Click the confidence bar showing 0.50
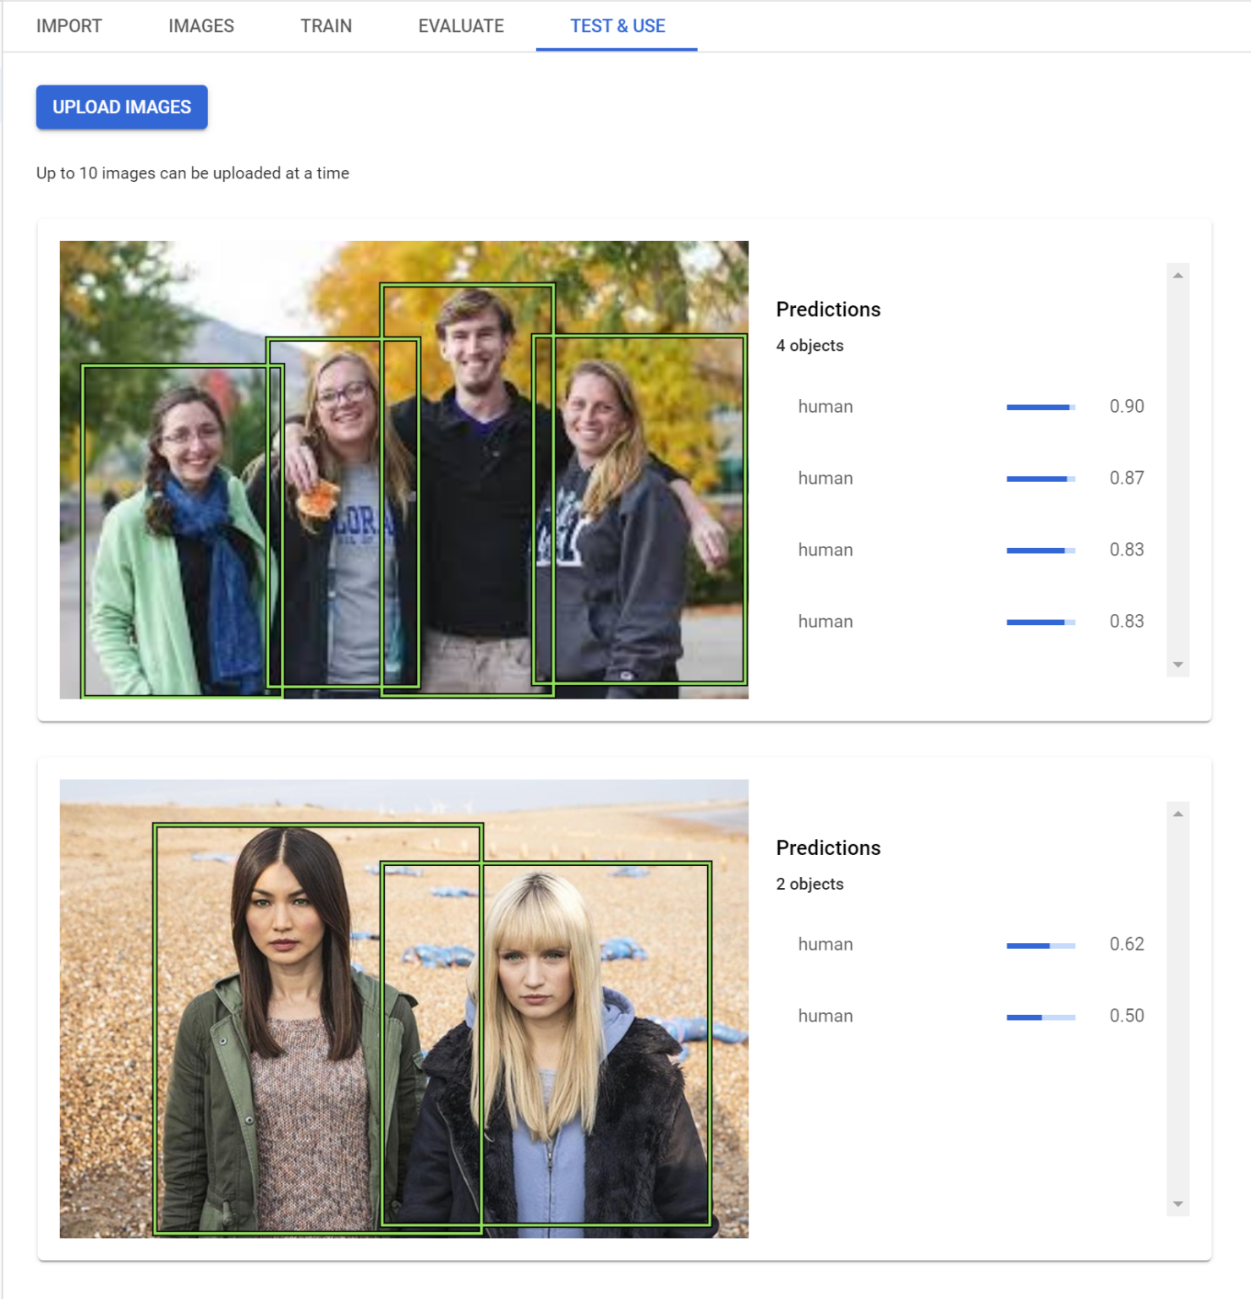The width and height of the screenshot is (1251, 1299). coord(1040,1016)
